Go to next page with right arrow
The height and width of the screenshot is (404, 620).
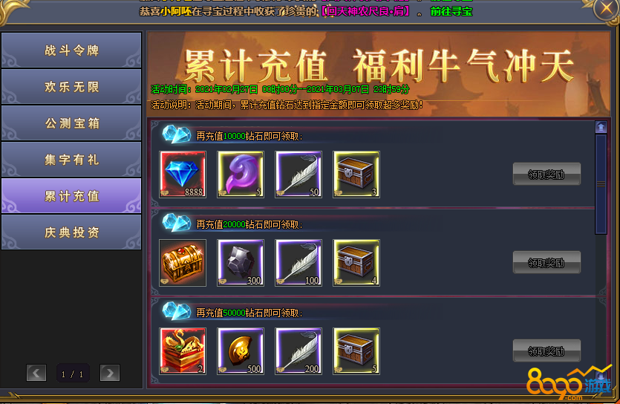[x=110, y=373]
